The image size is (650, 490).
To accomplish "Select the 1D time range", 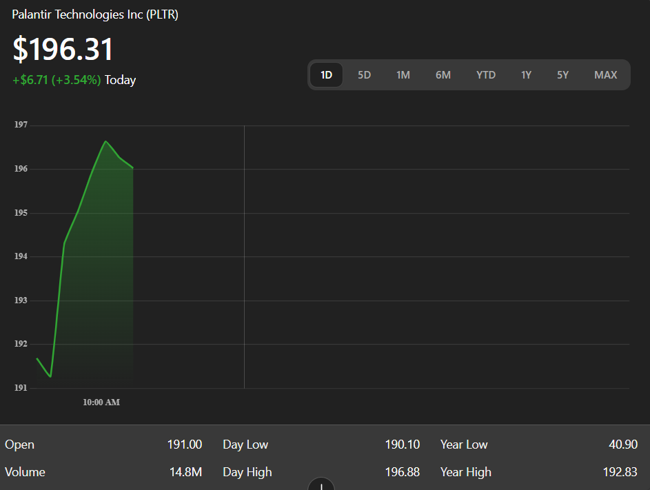I will pos(326,74).
